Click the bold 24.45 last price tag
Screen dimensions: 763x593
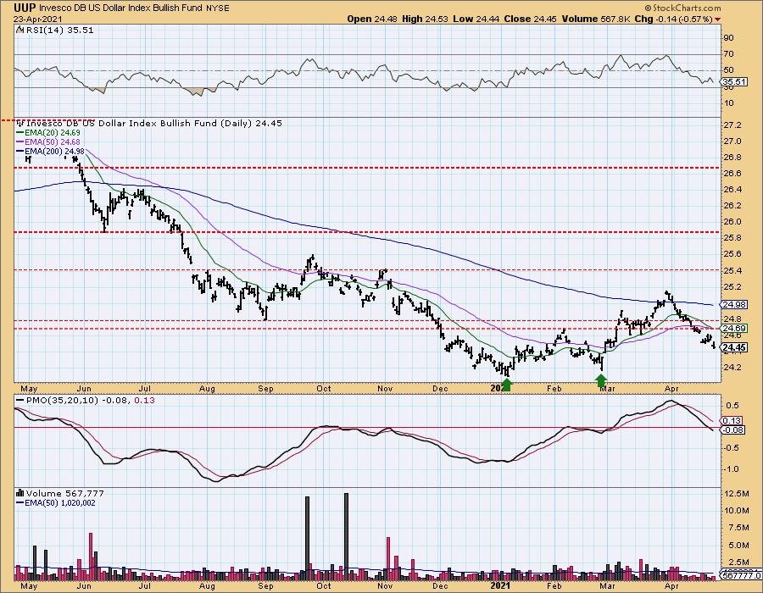734,347
